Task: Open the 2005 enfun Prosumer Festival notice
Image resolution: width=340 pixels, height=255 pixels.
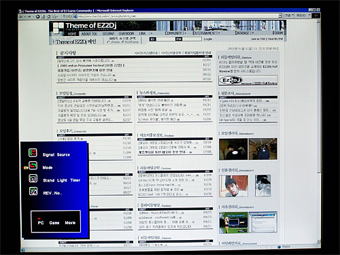Action: (x=91, y=65)
